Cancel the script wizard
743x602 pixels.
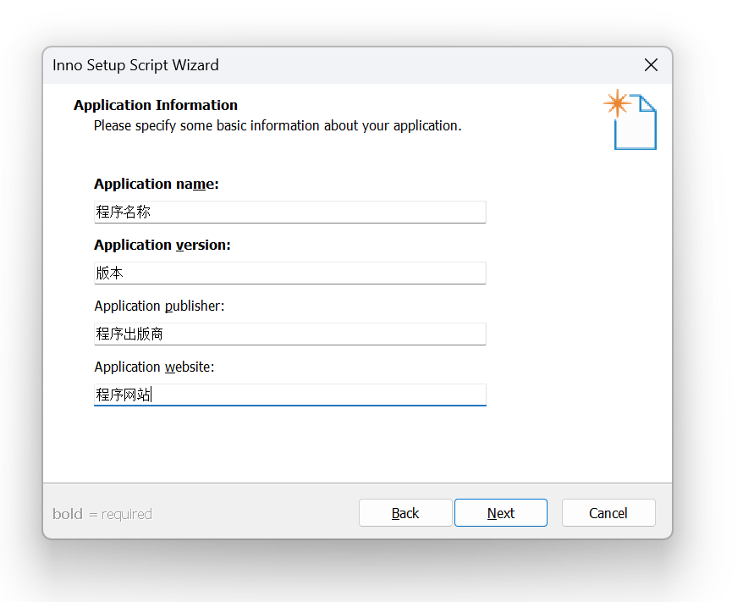tap(608, 513)
